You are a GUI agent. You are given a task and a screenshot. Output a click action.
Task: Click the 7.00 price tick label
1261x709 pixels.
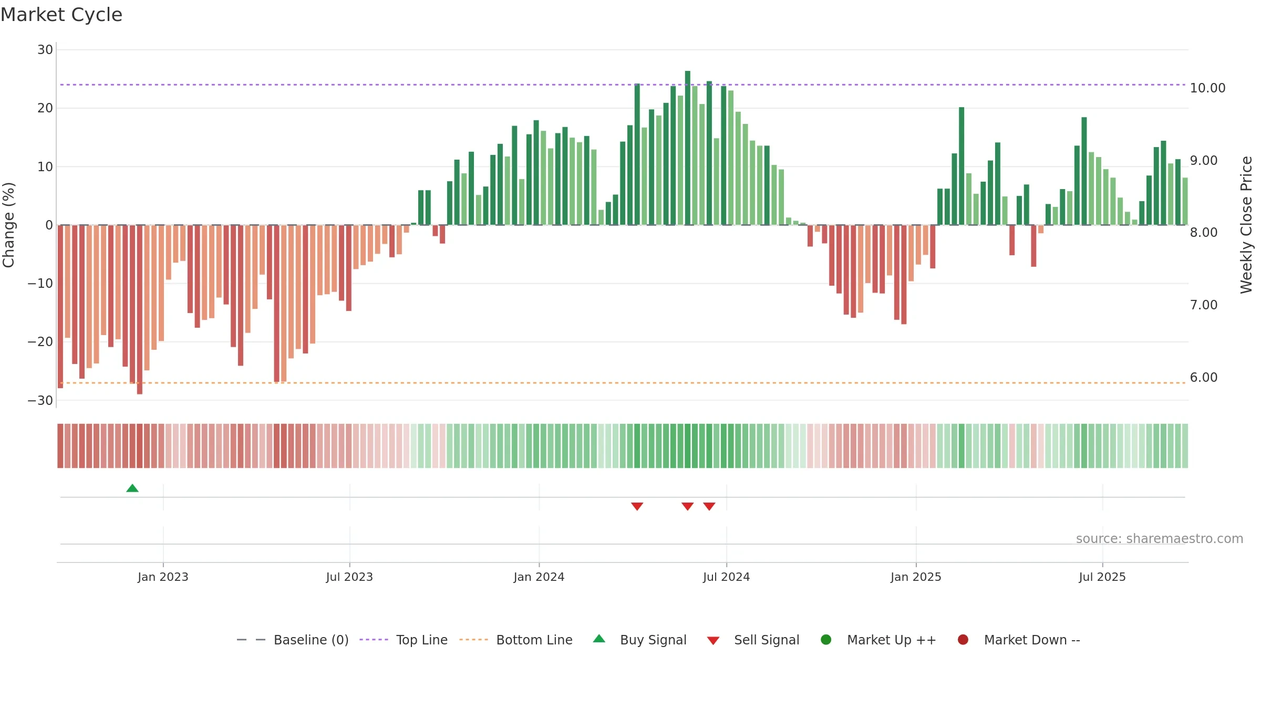pyautogui.click(x=1204, y=305)
